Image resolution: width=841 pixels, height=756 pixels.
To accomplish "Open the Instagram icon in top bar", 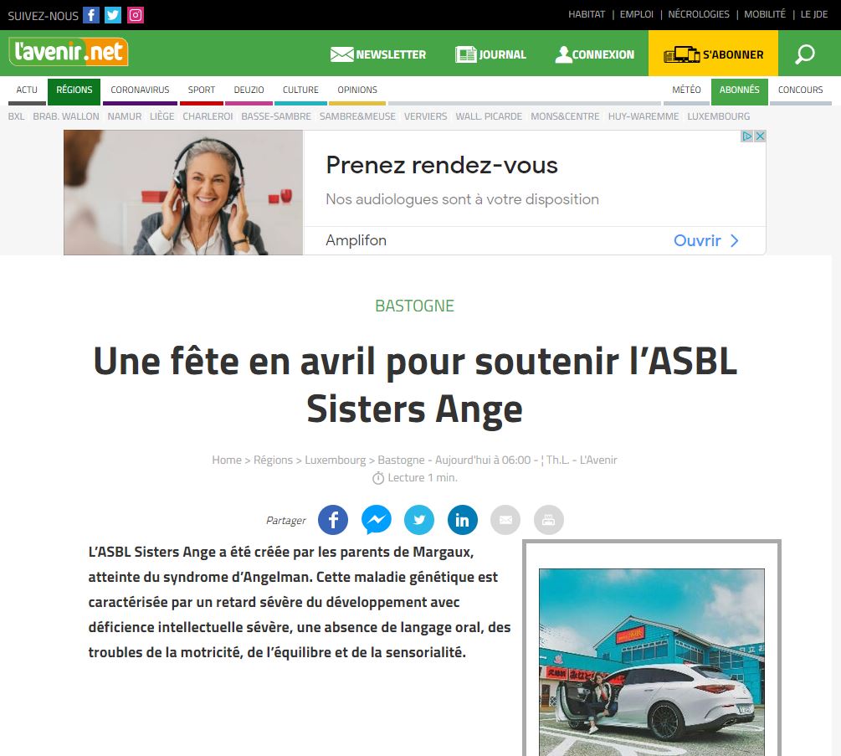I will click(x=136, y=15).
